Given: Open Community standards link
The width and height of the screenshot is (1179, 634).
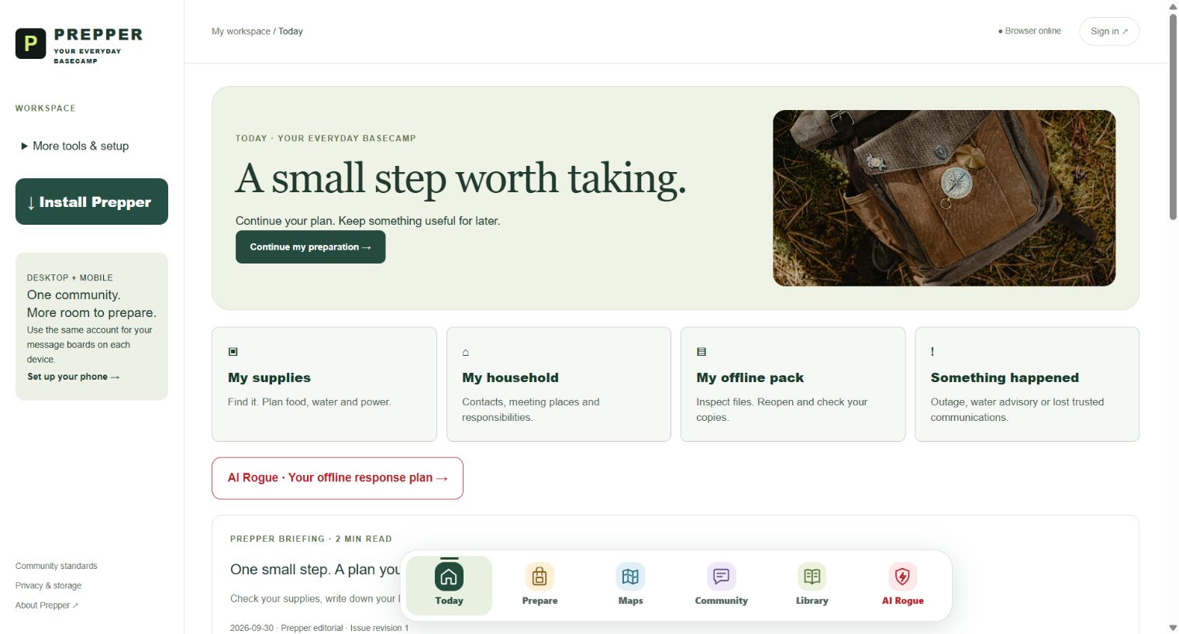Looking at the screenshot, I should (x=57, y=566).
